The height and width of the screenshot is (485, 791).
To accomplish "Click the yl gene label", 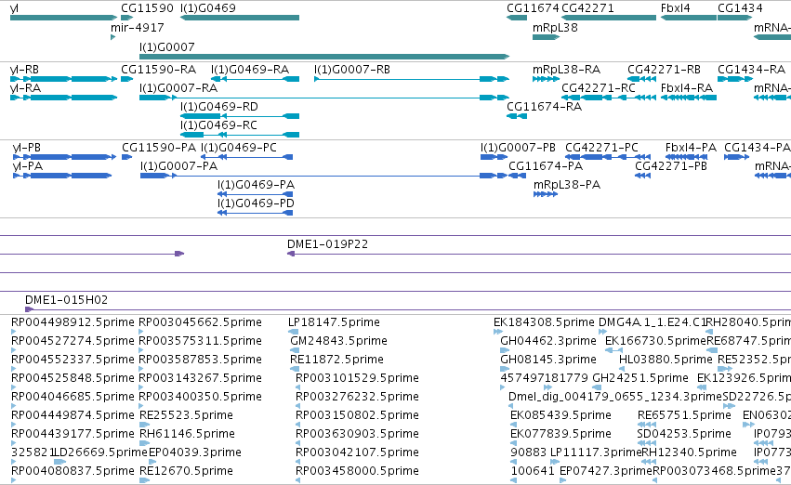I will pos(14,8).
